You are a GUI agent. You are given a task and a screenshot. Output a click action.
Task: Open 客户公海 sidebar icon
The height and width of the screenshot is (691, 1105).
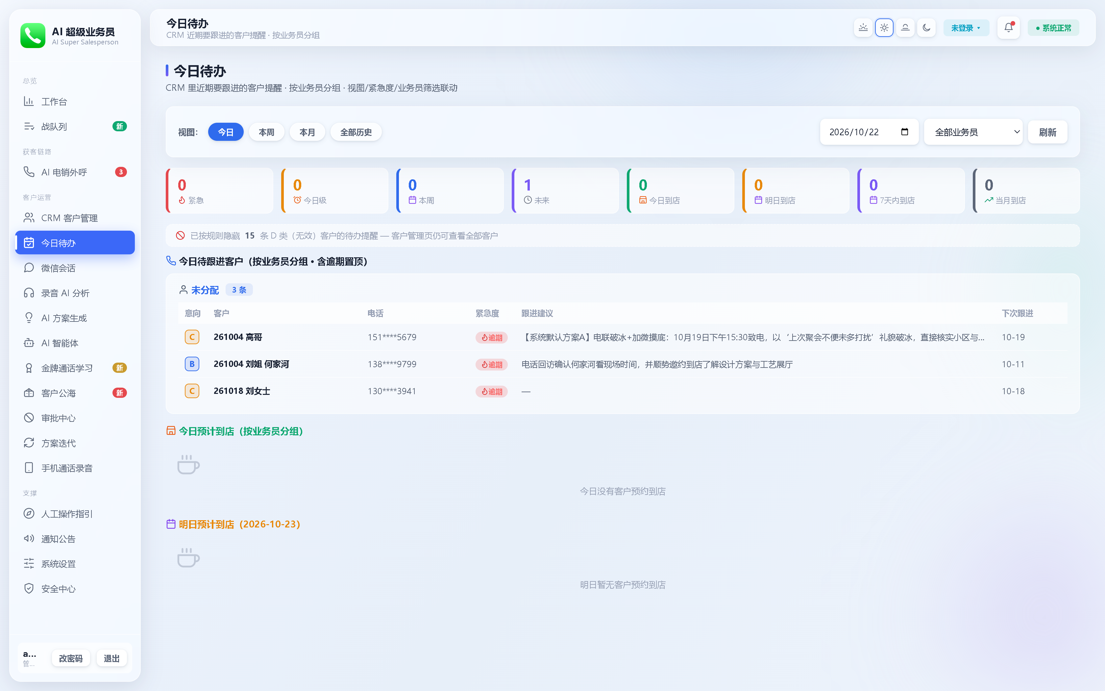pos(29,393)
